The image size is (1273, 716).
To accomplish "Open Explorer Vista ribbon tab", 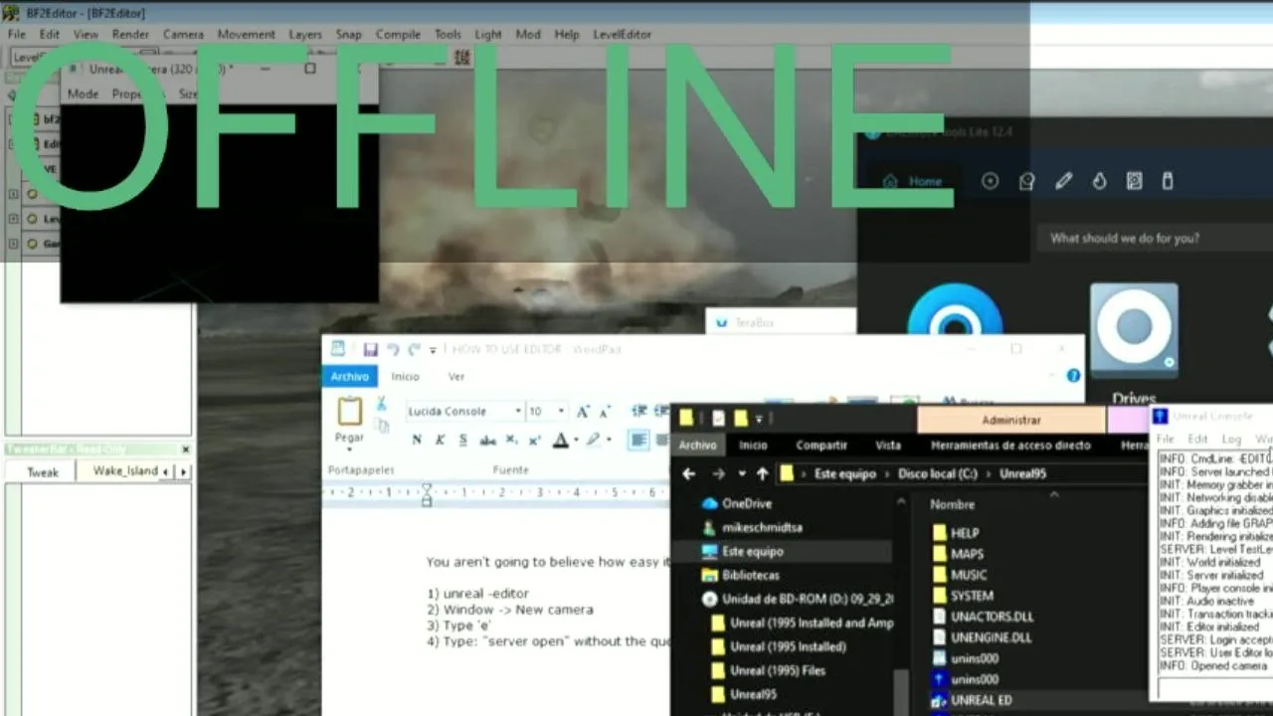I will coord(888,446).
